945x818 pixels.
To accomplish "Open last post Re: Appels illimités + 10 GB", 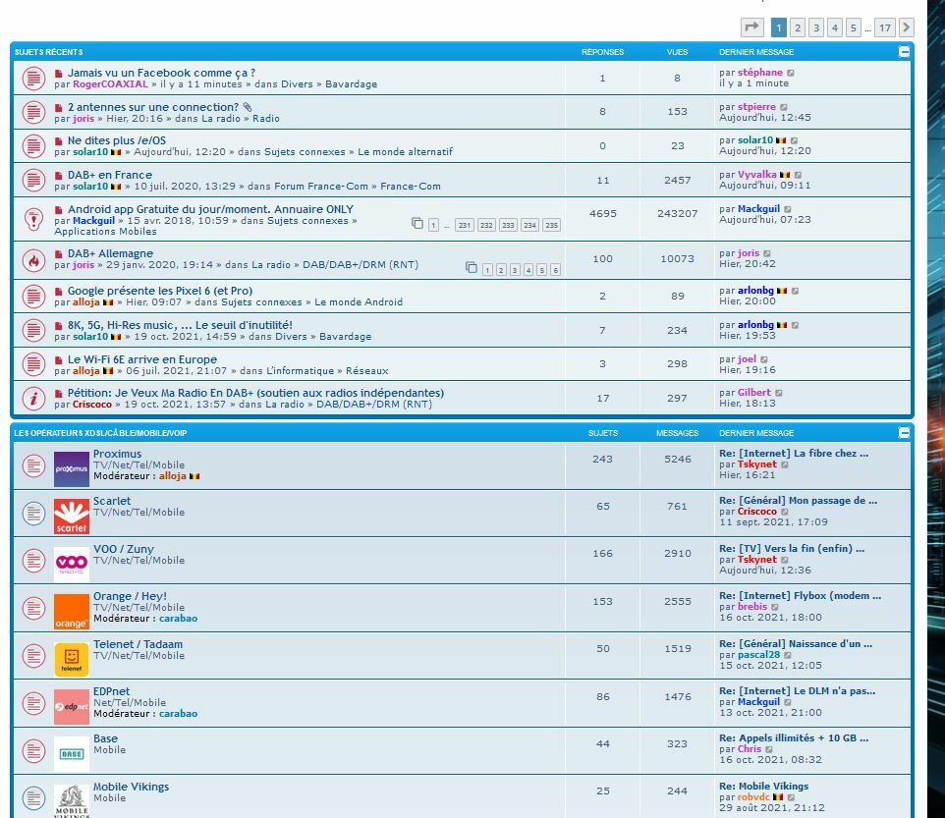I will tap(793, 737).
